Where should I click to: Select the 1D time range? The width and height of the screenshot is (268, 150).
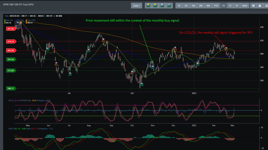point(179,6)
